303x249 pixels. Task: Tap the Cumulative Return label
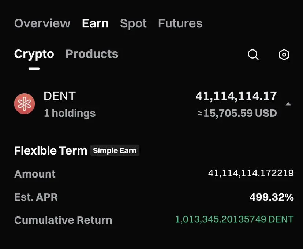point(63,220)
